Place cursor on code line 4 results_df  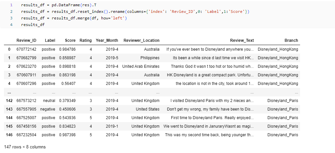click(x=33, y=25)
